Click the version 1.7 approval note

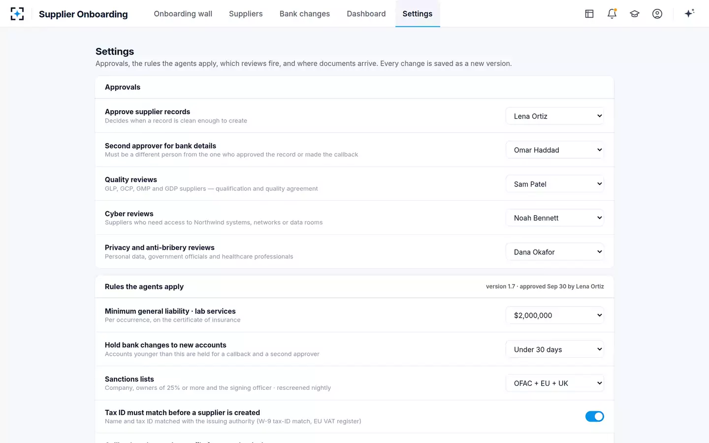tap(545, 286)
